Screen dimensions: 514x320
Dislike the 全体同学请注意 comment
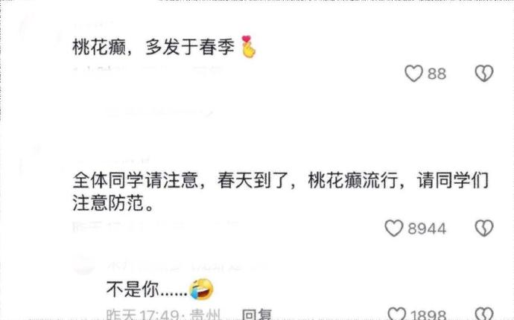pos(484,228)
